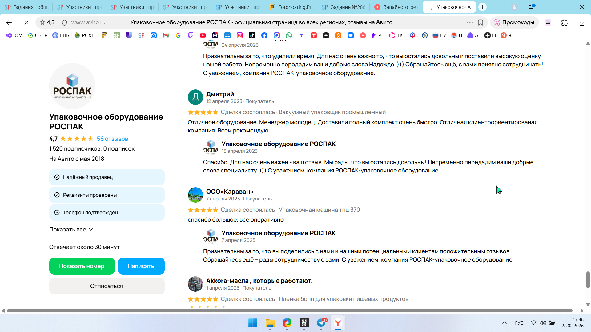The width and height of the screenshot is (591, 332).
Task: Open the WhatsApp bookmark icon
Action: (x=289, y=35)
